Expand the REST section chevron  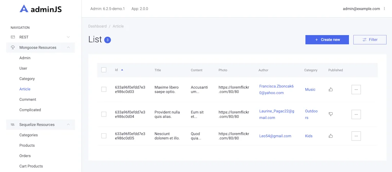[x=68, y=37]
